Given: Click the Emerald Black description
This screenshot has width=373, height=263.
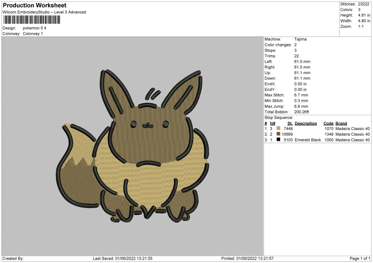Looking at the screenshot, I should click(308, 140).
